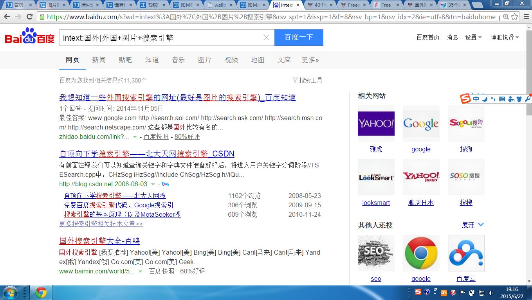The width and height of the screenshot is (532, 300).
Task: Toggle punctuation mode on Sogou toolbar
Action: [493, 99]
